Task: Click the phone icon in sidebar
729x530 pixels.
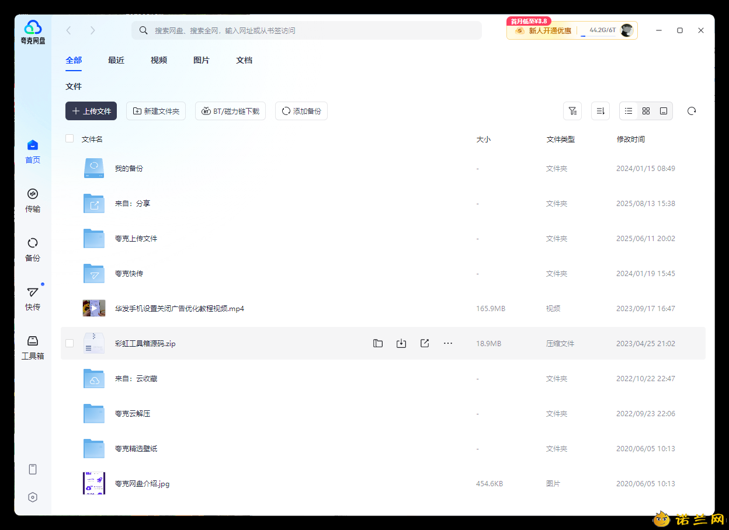Action: pyautogui.click(x=33, y=469)
